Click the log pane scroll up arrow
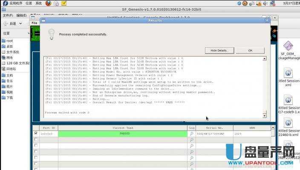The image size is (300, 170). tap(264, 58)
